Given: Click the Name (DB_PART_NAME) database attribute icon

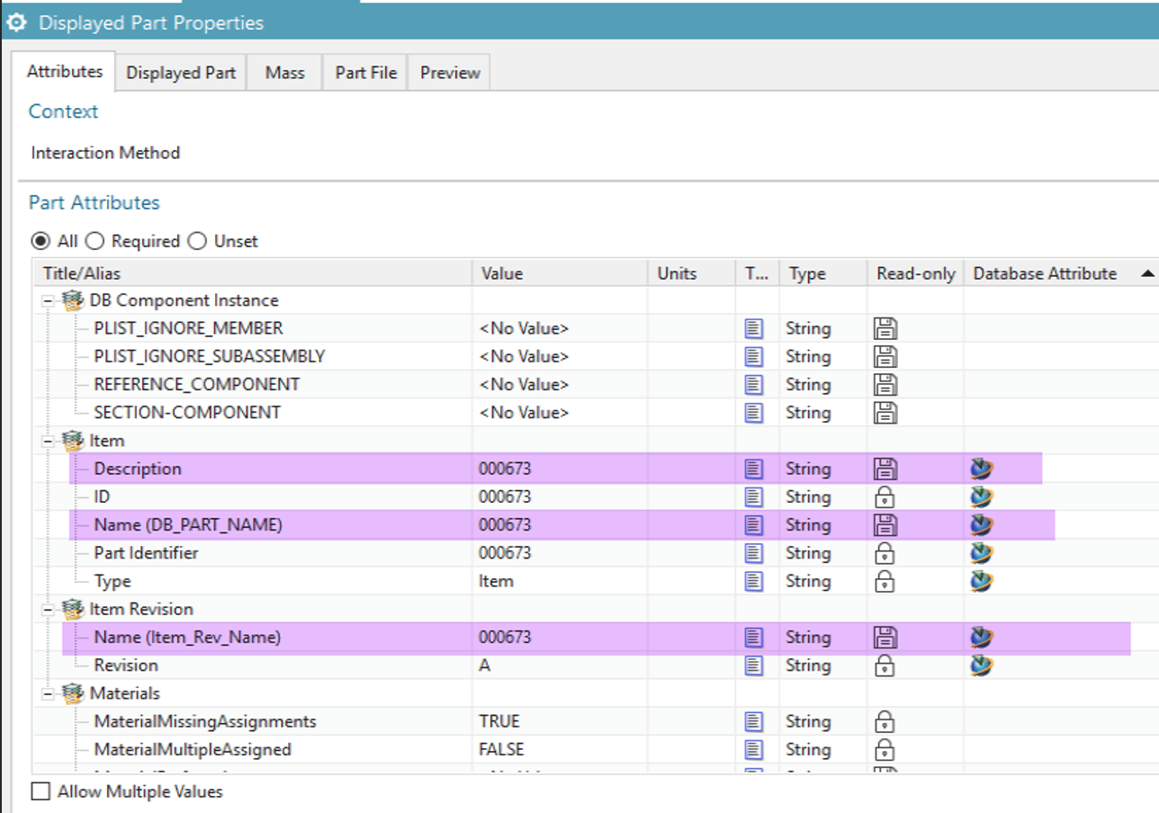Looking at the screenshot, I should click(982, 524).
